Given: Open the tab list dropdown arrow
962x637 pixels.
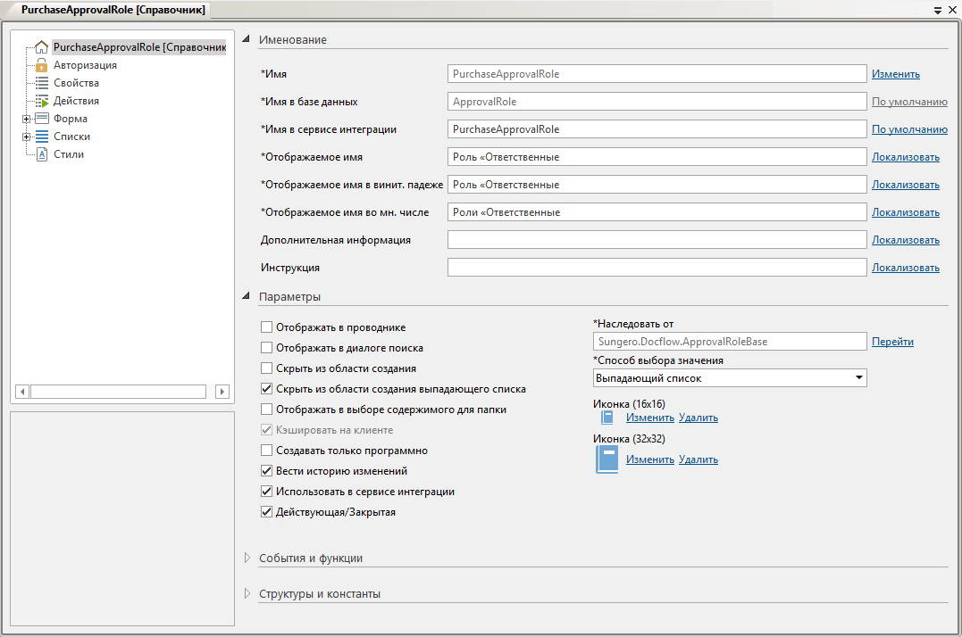Looking at the screenshot, I should 937,9.
